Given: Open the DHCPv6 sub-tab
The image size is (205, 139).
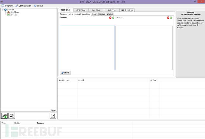Looking at the screenshot, I should coord(102,14).
